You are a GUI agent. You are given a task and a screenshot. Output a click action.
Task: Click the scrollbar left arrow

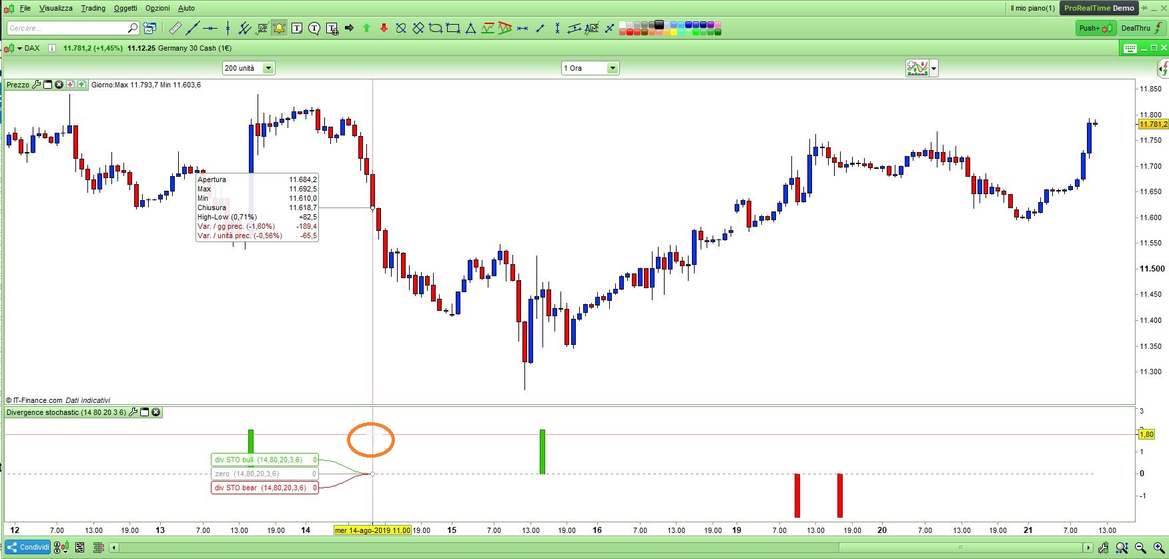pos(114,548)
